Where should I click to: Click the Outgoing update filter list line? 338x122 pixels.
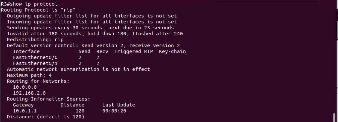click(92, 16)
